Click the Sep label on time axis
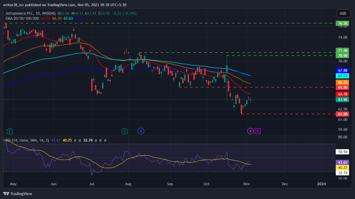Screen dimensions: 355x199 click(x=170, y=184)
